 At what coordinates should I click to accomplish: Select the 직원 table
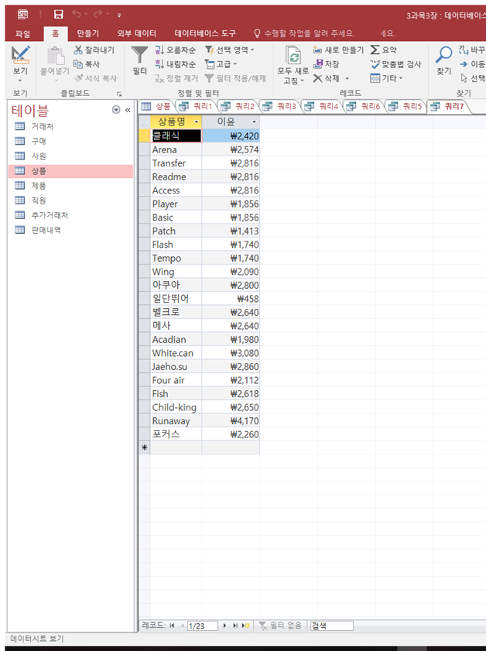click(x=70, y=200)
